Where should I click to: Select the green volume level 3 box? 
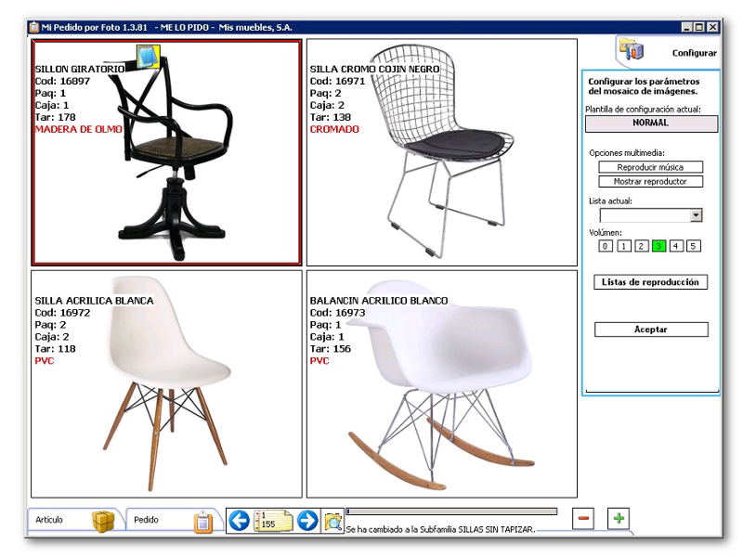tap(658, 246)
